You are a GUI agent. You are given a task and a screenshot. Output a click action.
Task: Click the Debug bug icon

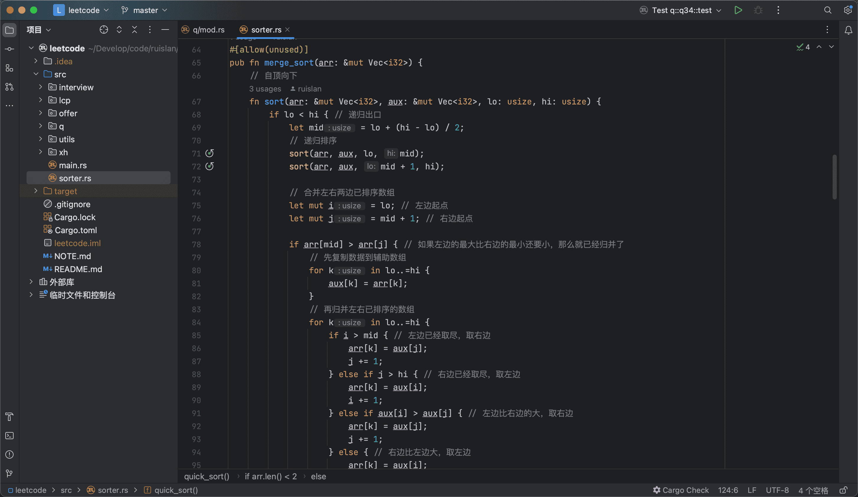(x=758, y=10)
